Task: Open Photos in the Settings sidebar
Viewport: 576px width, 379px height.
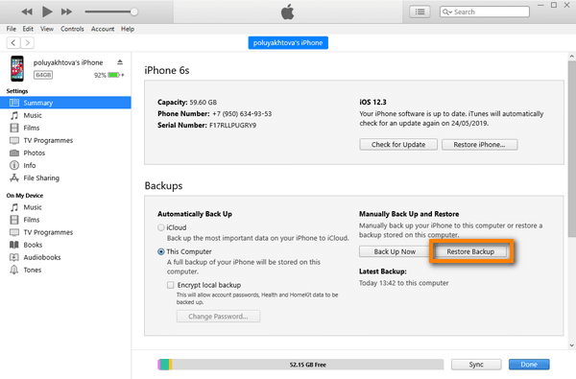Action: [x=35, y=153]
